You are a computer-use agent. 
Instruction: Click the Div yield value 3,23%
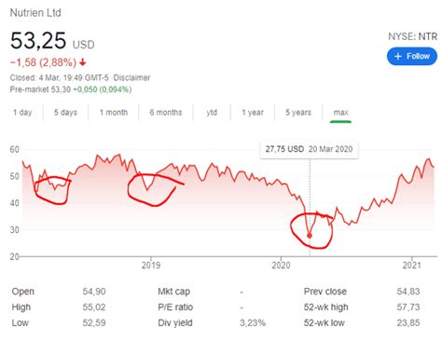click(x=253, y=323)
